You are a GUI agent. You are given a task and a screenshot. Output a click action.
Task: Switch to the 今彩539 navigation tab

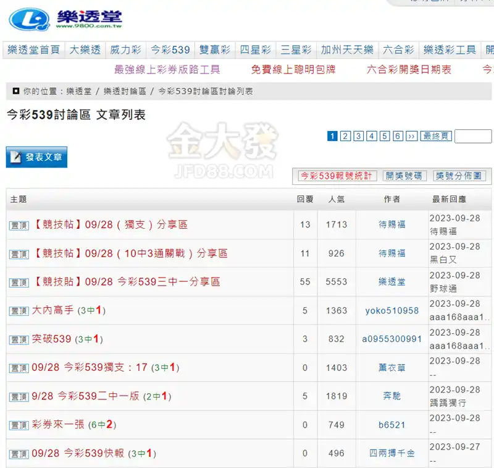click(x=170, y=50)
